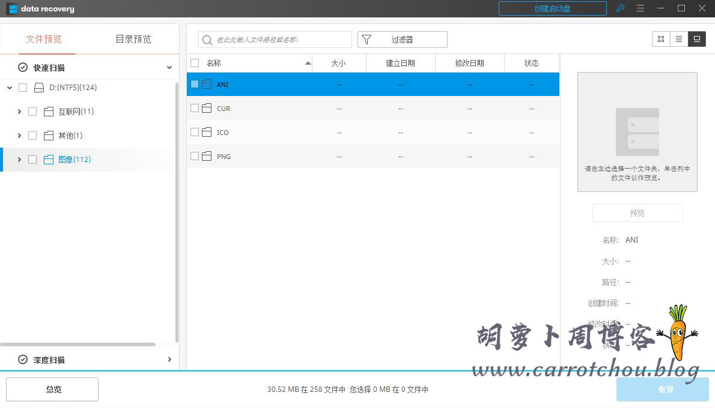
Task: Click the D: drive icon
Action: click(x=39, y=88)
